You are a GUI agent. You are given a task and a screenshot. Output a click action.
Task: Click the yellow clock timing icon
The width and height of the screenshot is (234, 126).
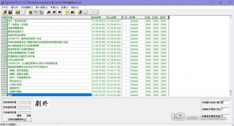point(67,12)
